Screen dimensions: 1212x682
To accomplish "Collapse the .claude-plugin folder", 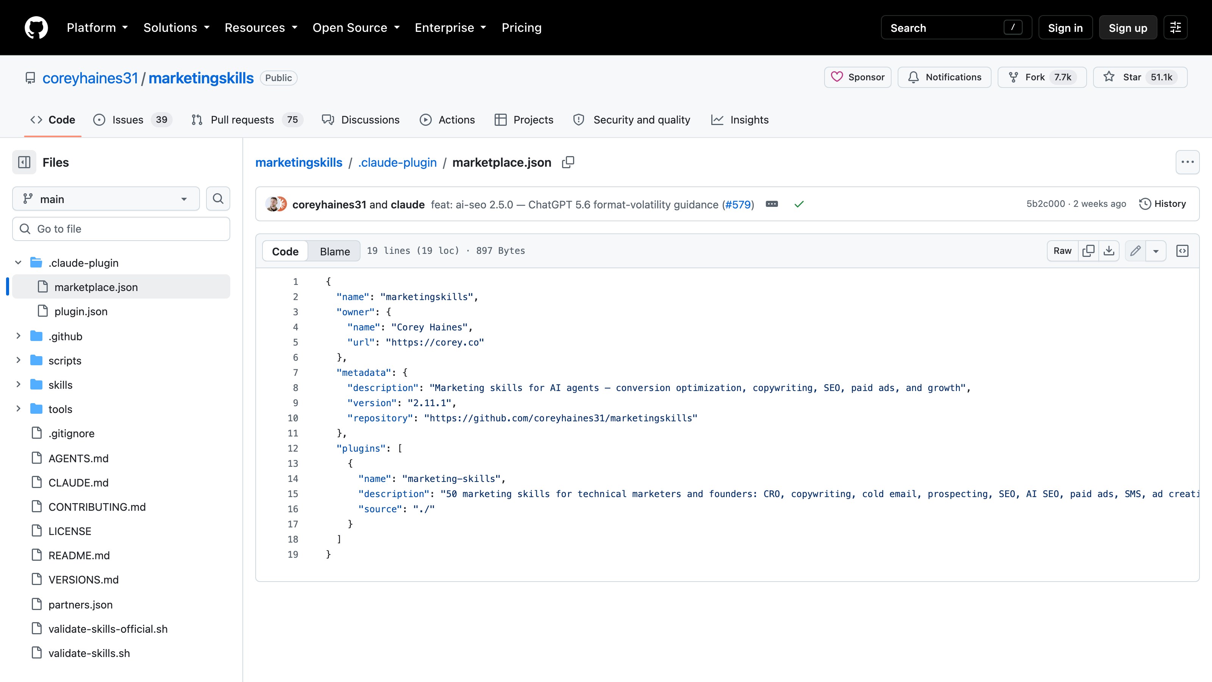I will (18, 263).
